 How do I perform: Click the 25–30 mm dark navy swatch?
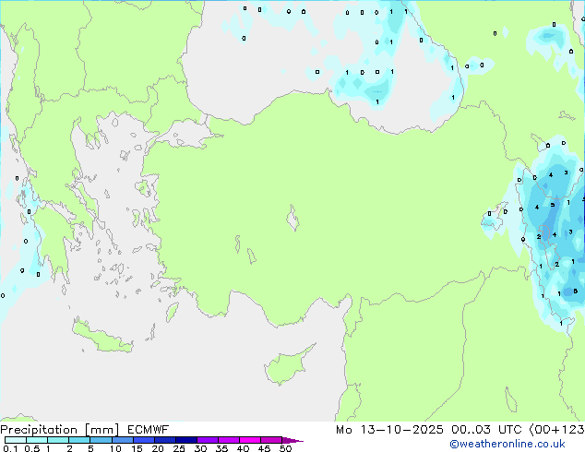[x=186, y=440]
